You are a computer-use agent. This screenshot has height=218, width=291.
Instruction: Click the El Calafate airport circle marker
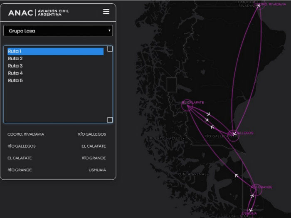[x=187, y=107]
